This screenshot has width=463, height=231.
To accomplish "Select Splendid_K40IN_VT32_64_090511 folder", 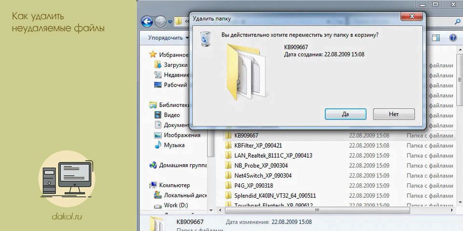I will click(x=275, y=196).
